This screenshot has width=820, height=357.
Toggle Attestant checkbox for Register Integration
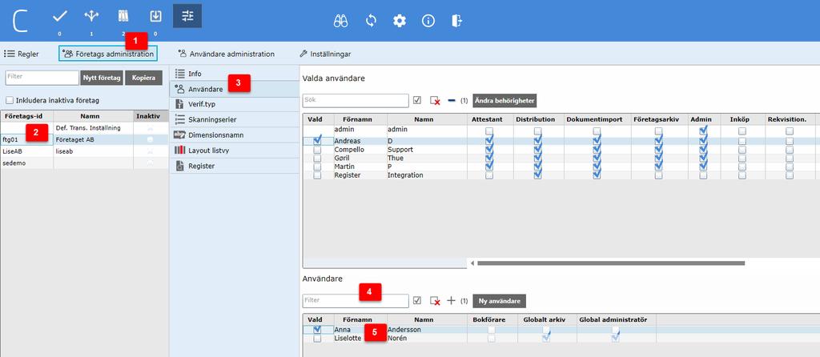489,175
